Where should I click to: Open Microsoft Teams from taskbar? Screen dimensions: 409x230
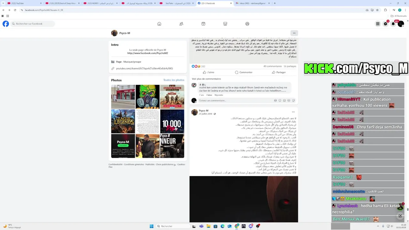coord(201,226)
